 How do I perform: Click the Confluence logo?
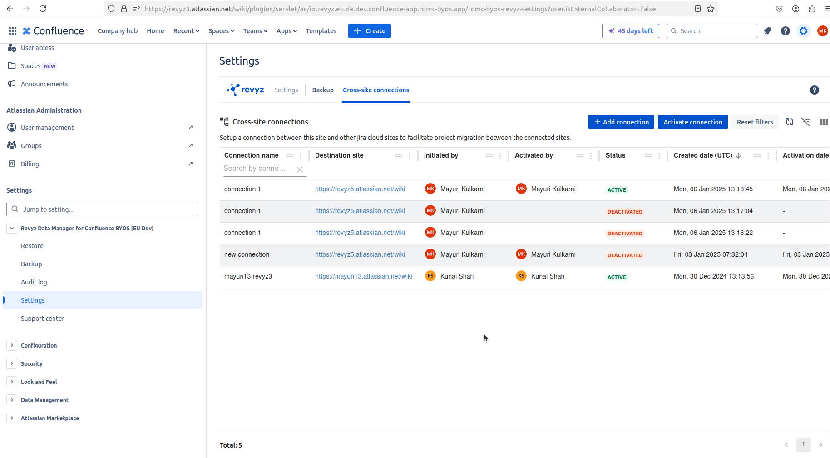pyautogui.click(x=53, y=31)
